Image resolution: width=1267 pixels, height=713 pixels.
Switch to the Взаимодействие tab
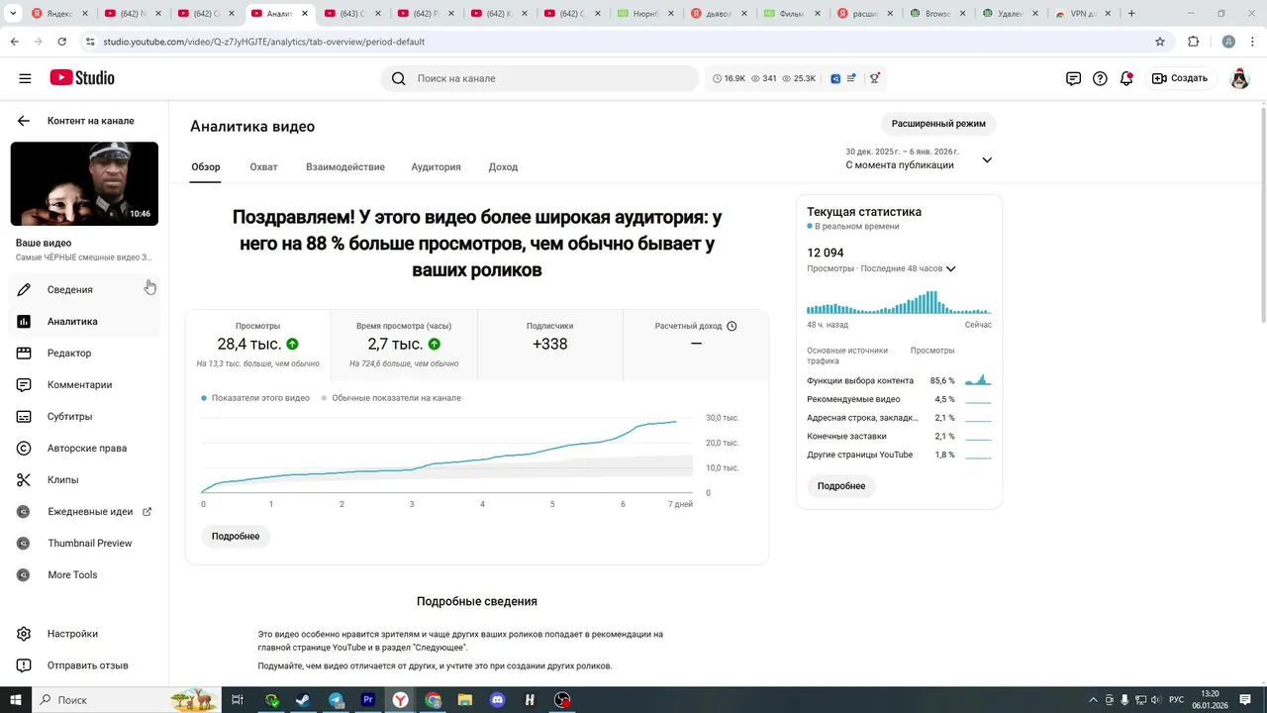pyautogui.click(x=345, y=167)
